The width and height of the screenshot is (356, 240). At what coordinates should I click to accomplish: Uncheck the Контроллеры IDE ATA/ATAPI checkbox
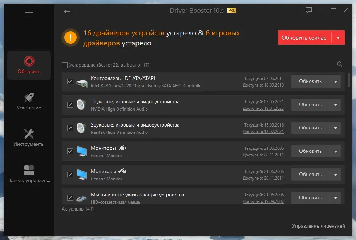pos(70,81)
